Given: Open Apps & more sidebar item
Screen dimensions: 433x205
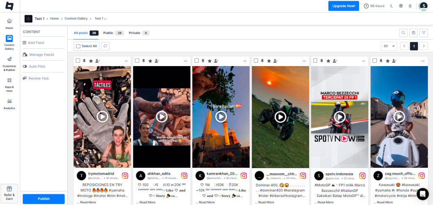Looking at the screenshot, I should [x=9, y=85].
